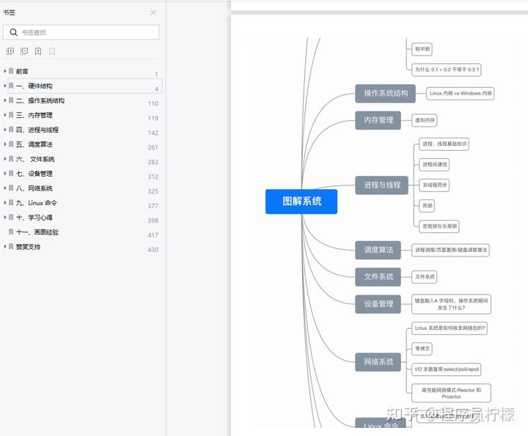Click the add bookmark icon

click(38, 51)
